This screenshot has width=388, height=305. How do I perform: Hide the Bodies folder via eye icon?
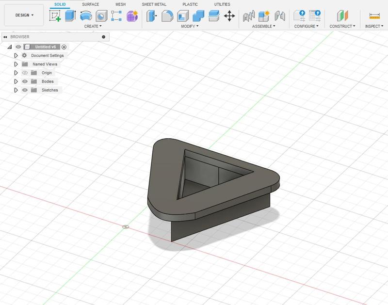(25, 81)
